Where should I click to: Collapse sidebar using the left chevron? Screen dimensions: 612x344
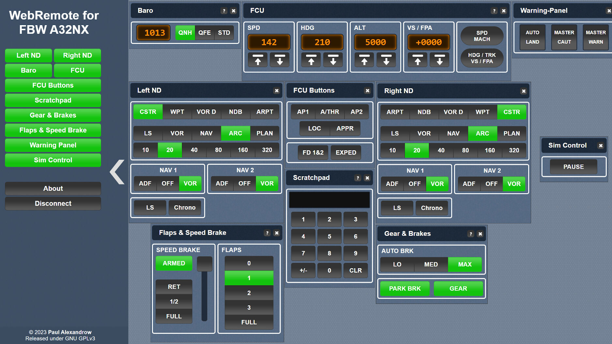pyautogui.click(x=117, y=172)
